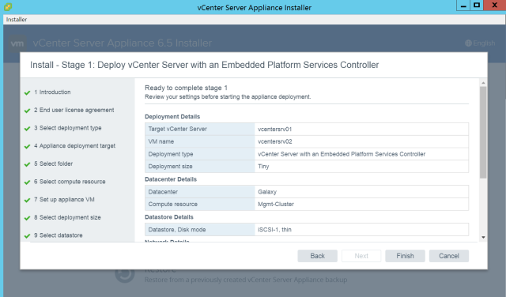506x297 pixels.
Task: Click the app icon in the title bar
Action: pyautogui.click(x=8, y=6)
